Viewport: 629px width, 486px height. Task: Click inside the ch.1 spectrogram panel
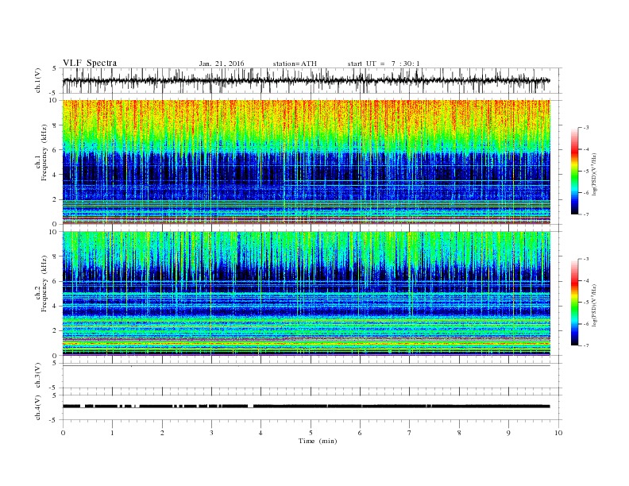point(306,162)
